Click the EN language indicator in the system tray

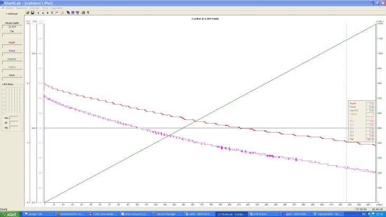[364, 214]
